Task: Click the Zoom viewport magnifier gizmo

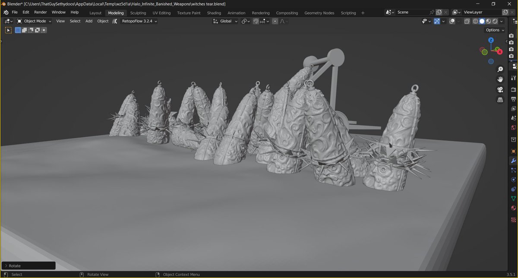Action: 500,69
